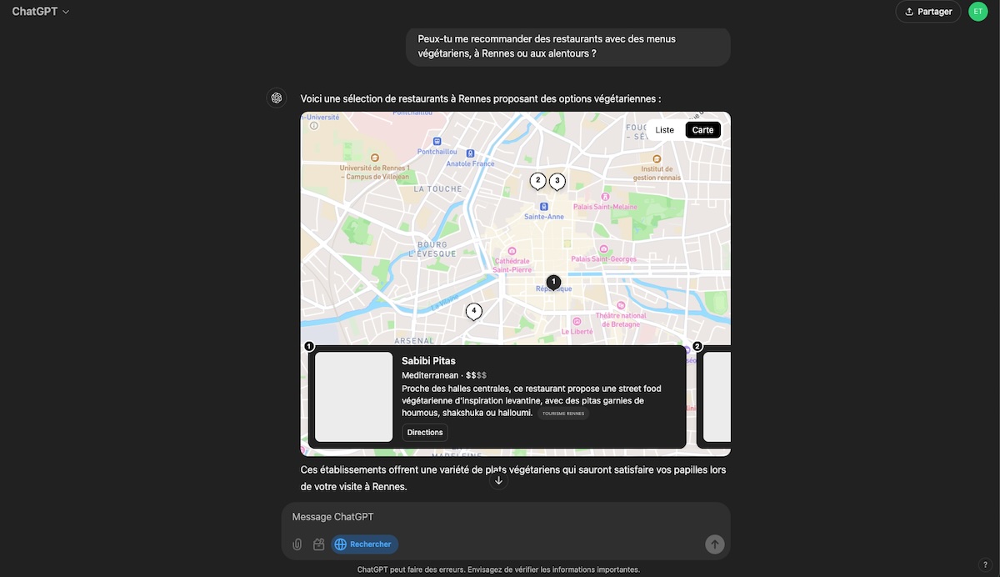Click the ChatGPT logo beside the response
Image resolution: width=1000 pixels, height=577 pixels.
tap(277, 98)
